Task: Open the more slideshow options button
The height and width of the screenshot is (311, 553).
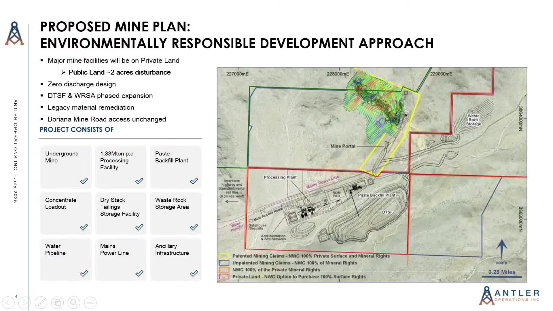Action: tap(90, 303)
